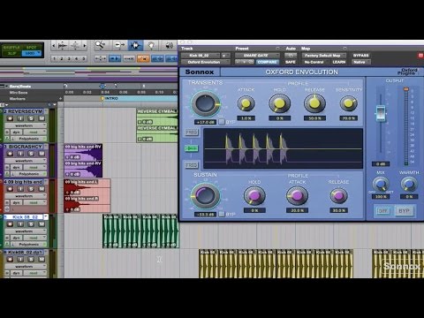Select the Trimmer tool
The image size is (424, 318).
pyautogui.click(x=119, y=45)
